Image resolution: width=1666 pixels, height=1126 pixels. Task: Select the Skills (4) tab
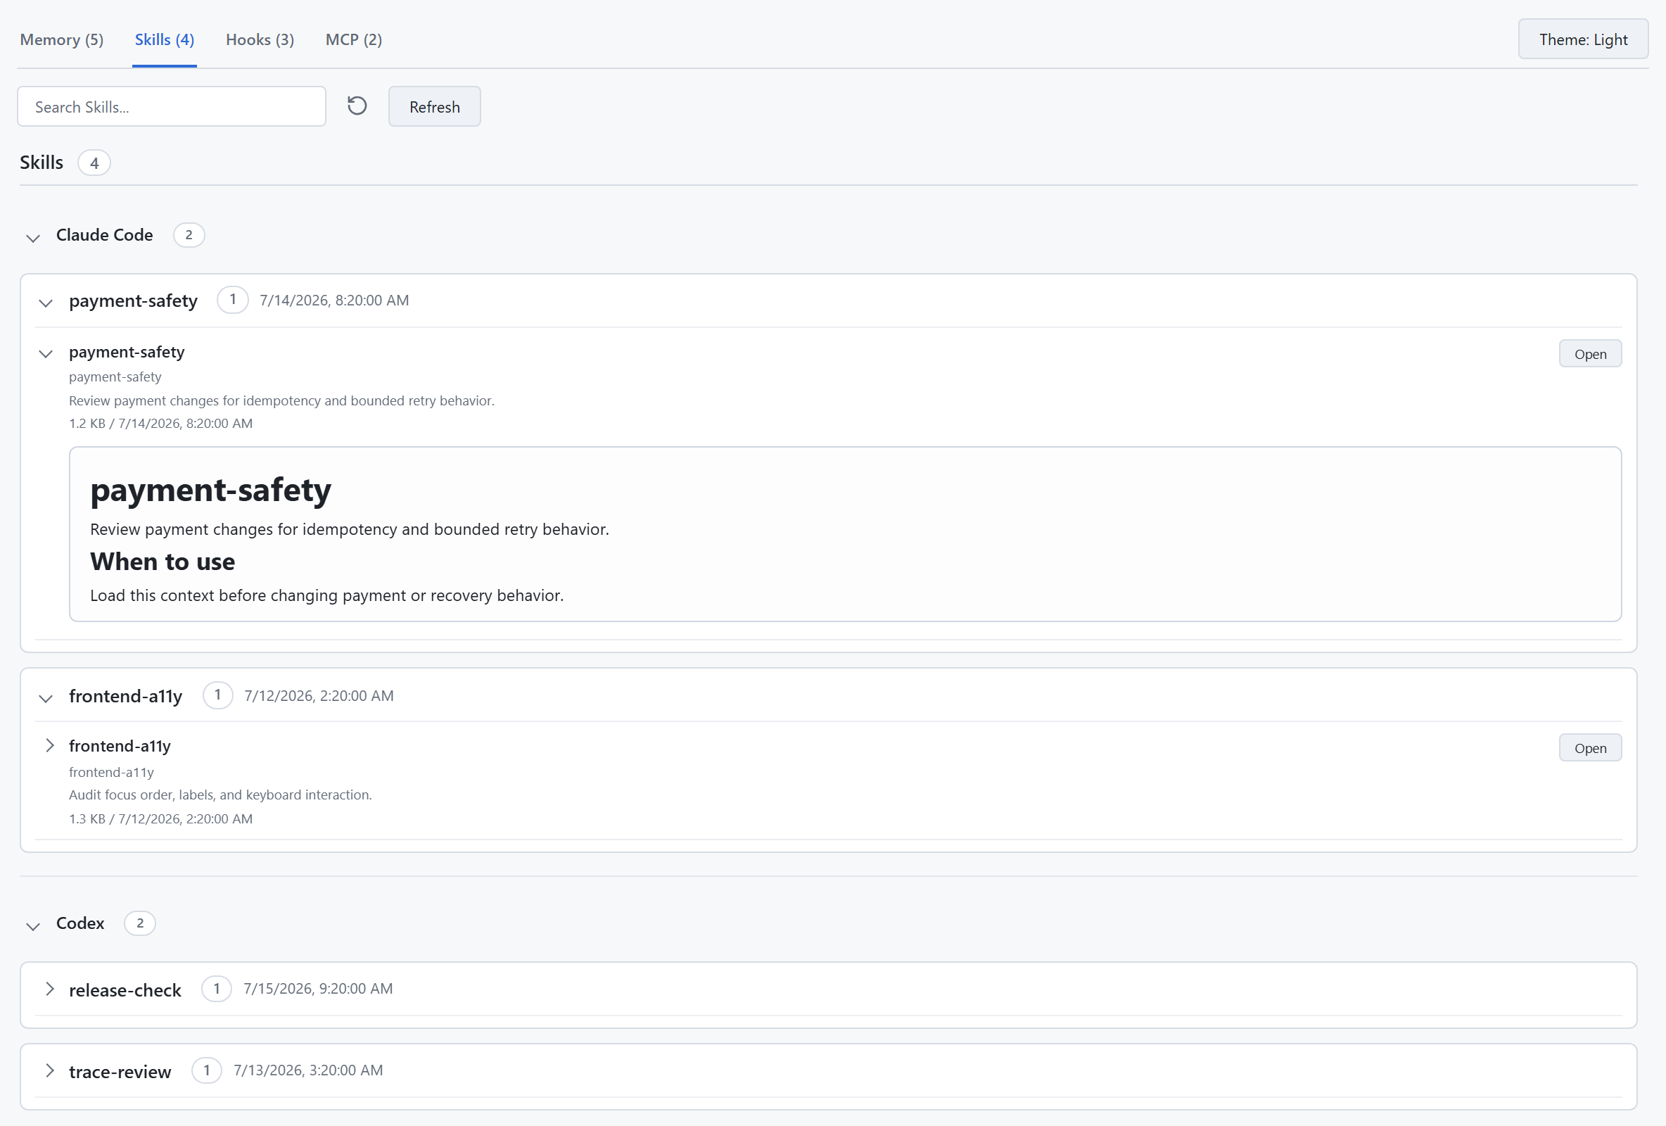pos(164,39)
